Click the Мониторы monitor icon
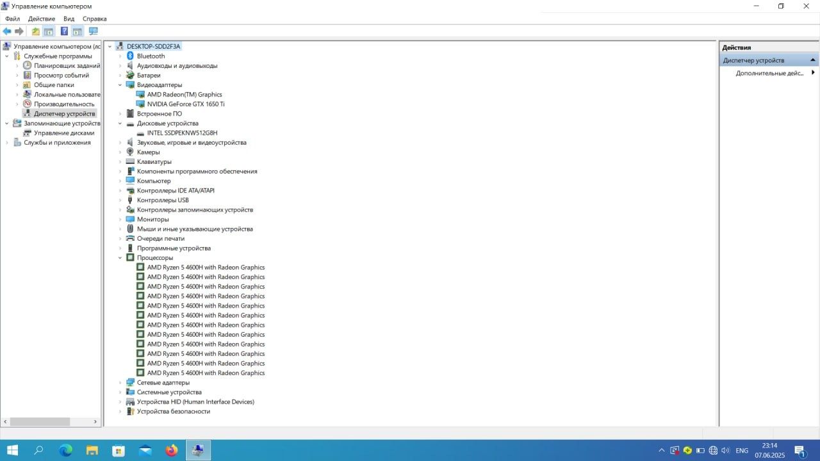The image size is (820, 461). pyautogui.click(x=130, y=219)
